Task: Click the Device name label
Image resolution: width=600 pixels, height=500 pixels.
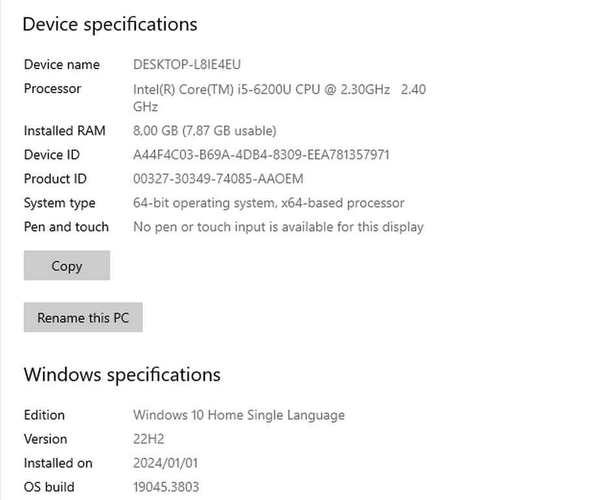Action: [x=62, y=64]
